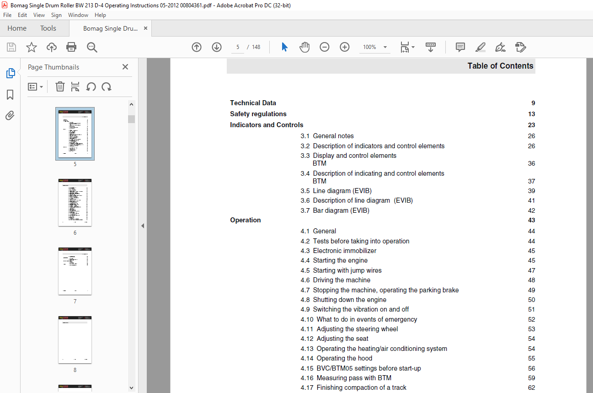Select page 6 thumbnail

[75, 202]
